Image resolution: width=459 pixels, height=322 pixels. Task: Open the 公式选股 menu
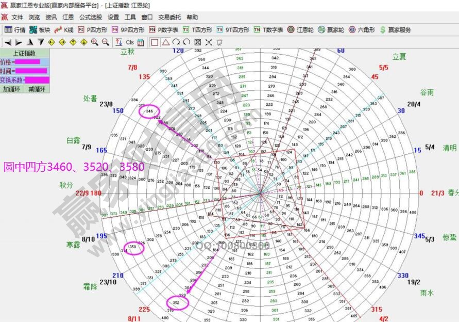click(90, 17)
